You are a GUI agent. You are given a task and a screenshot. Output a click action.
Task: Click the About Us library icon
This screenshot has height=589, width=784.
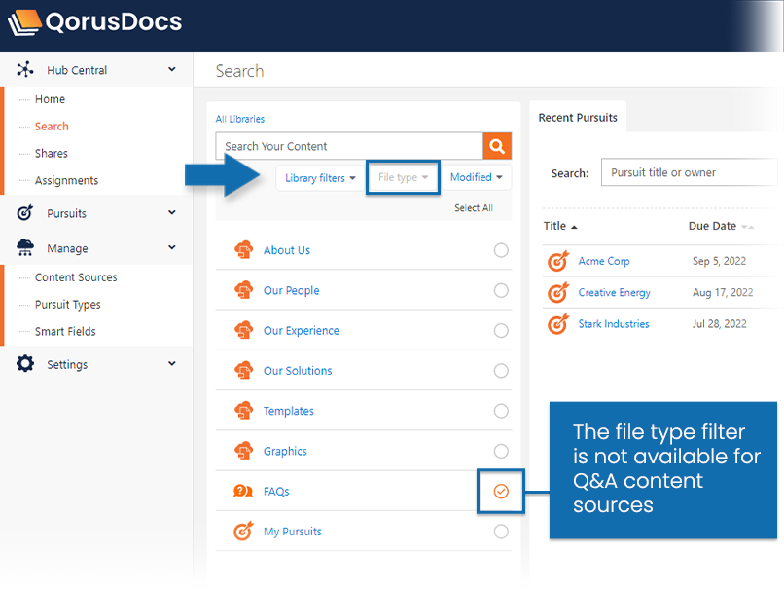point(243,249)
